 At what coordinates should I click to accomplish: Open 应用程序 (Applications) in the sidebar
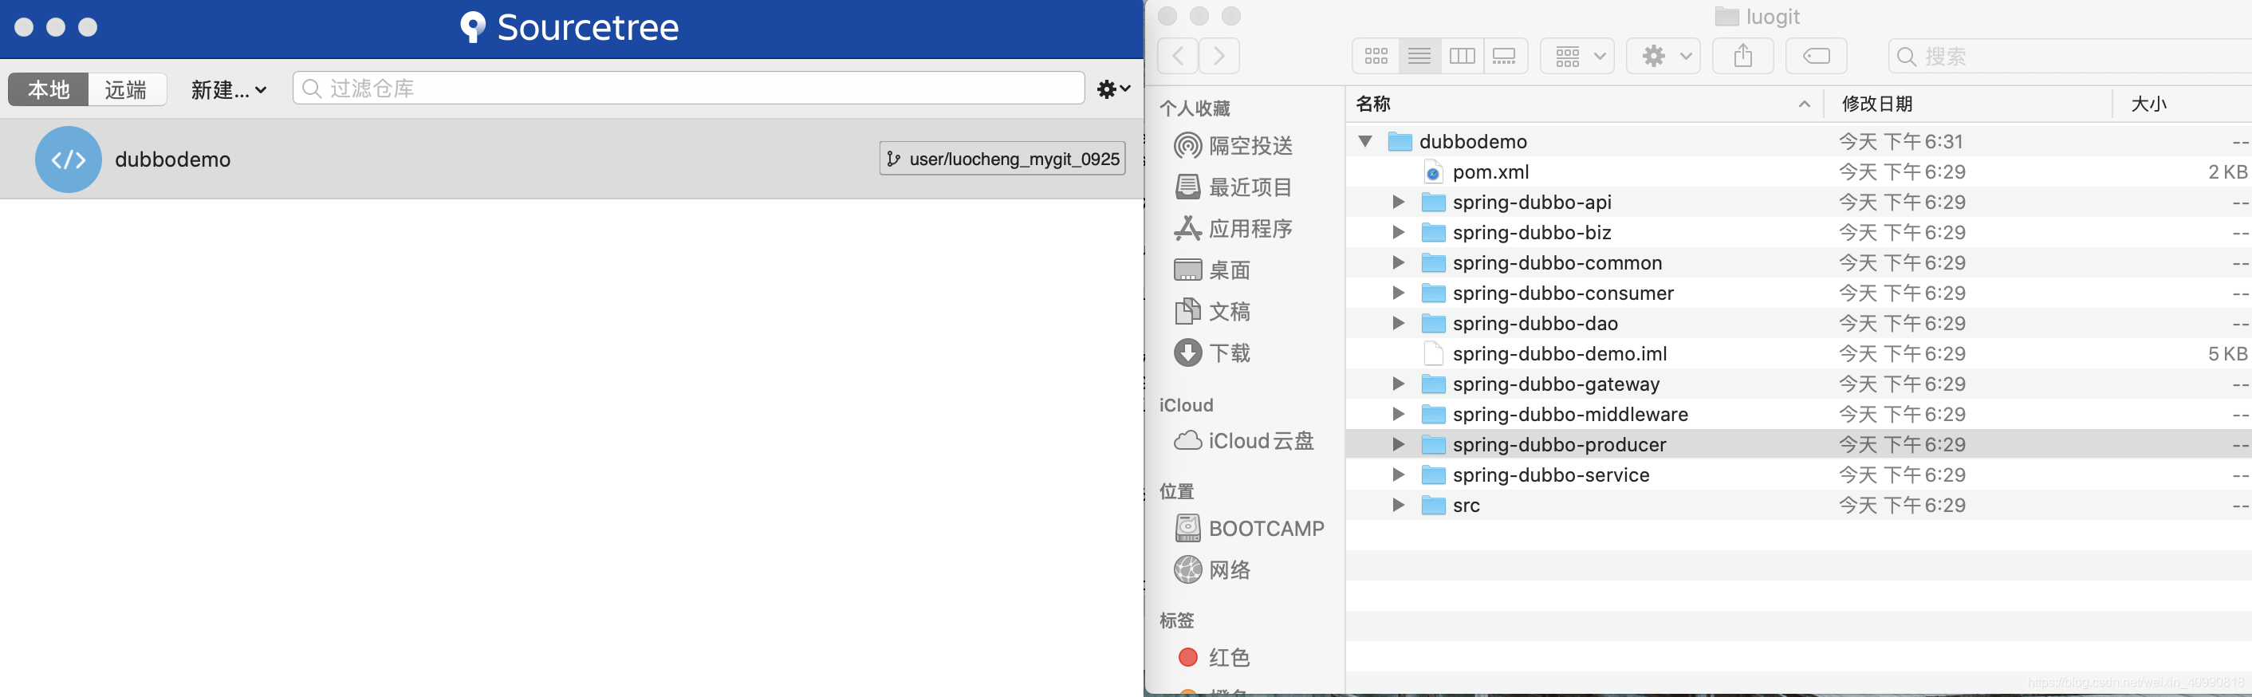1234,228
